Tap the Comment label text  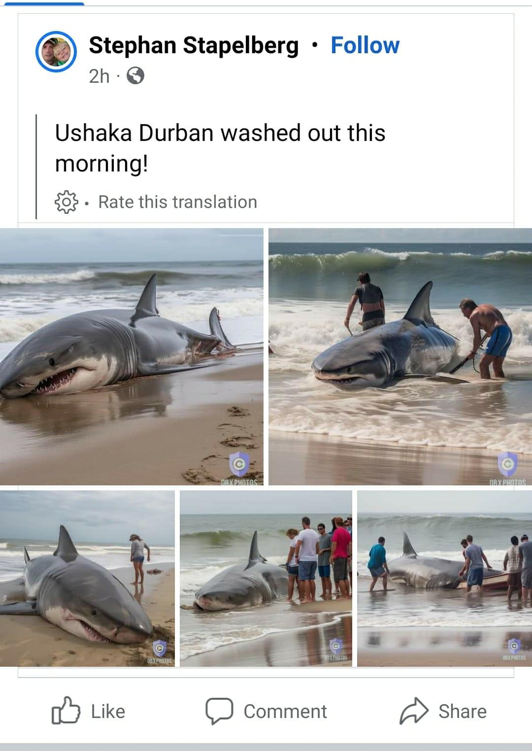click(285, 711)
